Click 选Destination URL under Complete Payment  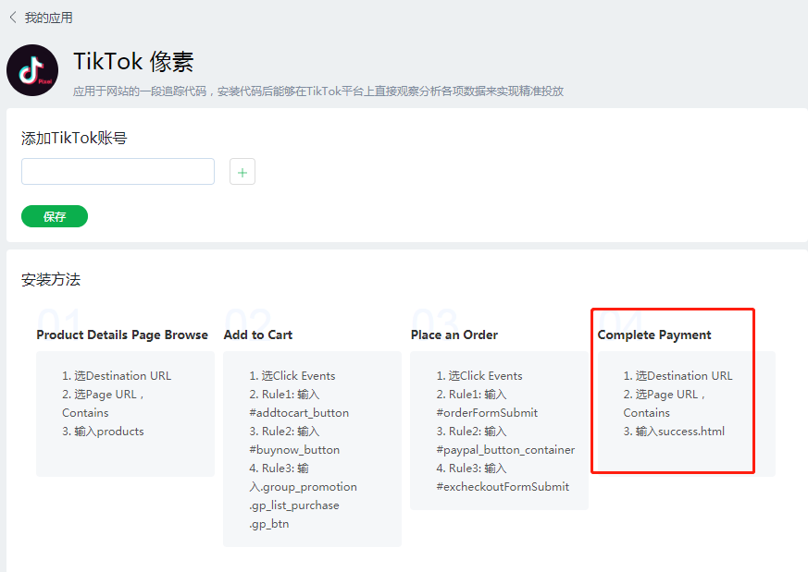678,376
